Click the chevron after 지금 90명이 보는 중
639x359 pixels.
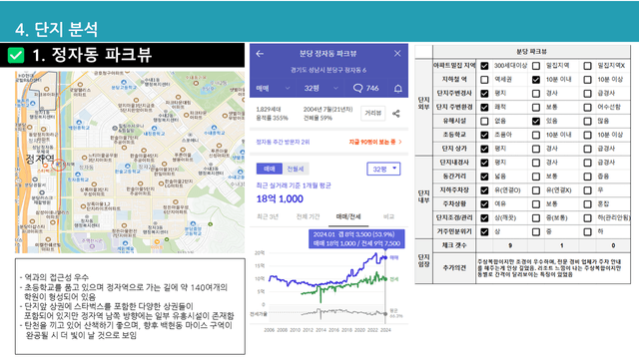click(400, 142)
